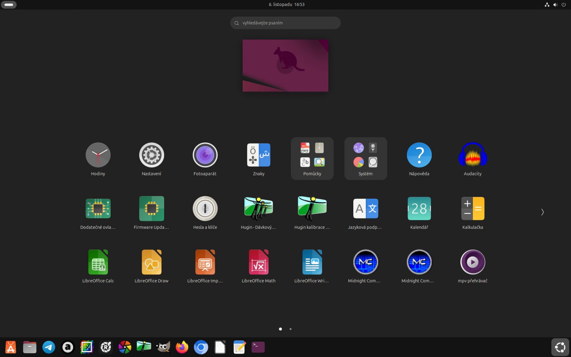
Task: Select the second page indicator dot
Action: [x=290, y=329]
